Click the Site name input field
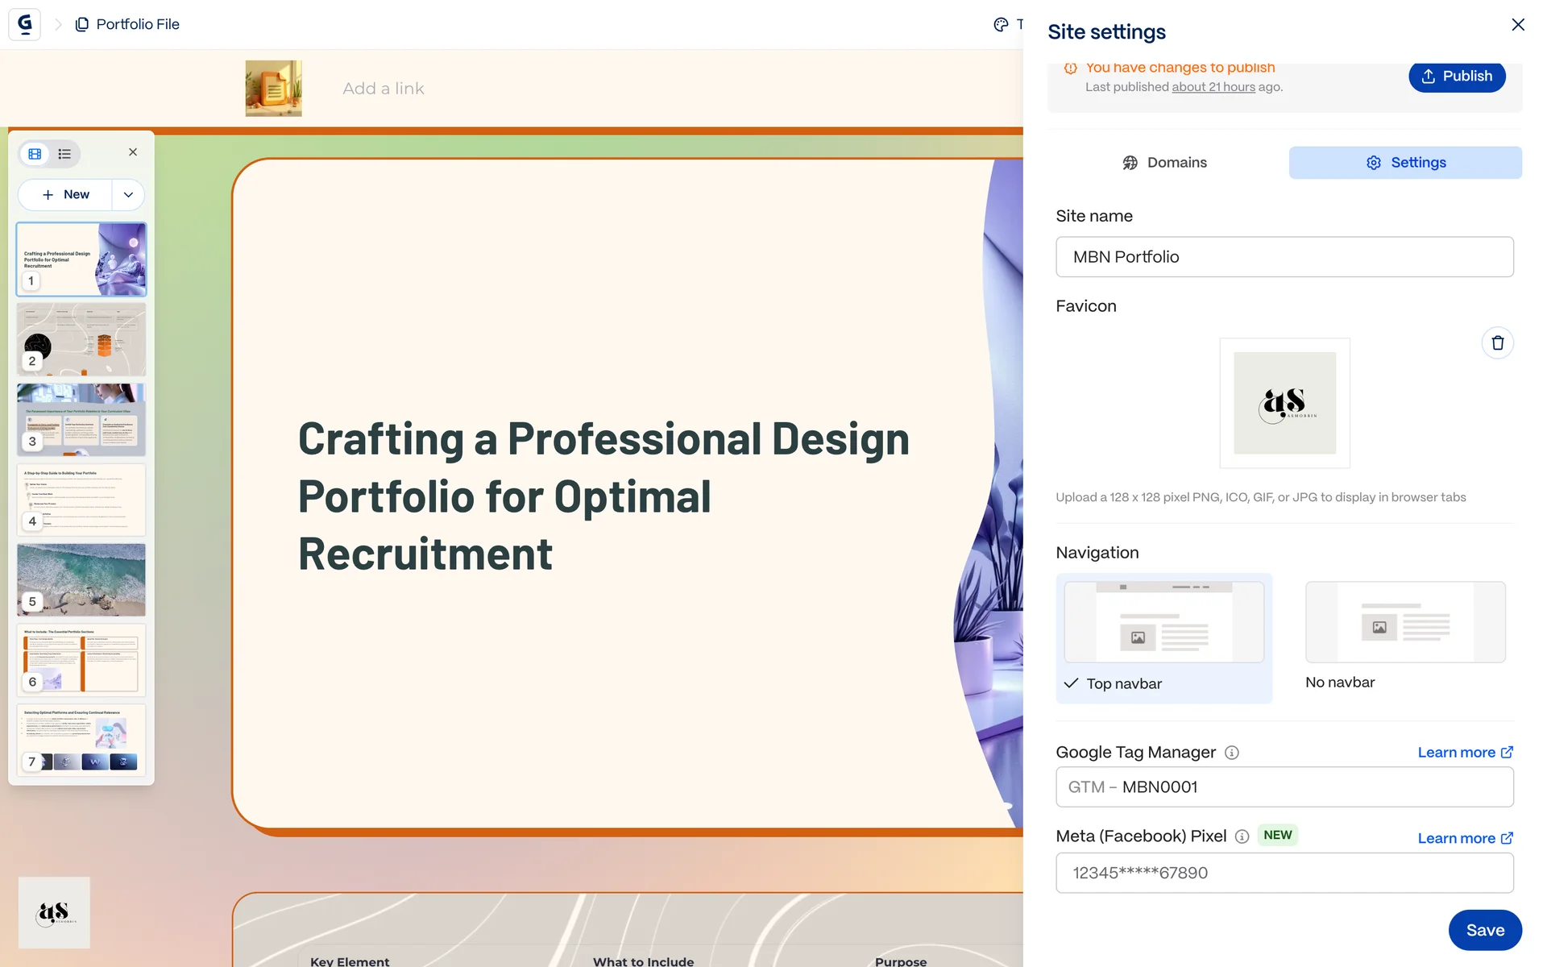Image resolution: width=1547 pixels, height=967 pixels. (1284, 257)
